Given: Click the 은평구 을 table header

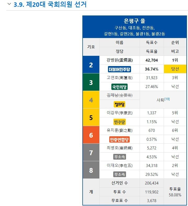Looking at the screenshot, I should [x=134, y=21].
